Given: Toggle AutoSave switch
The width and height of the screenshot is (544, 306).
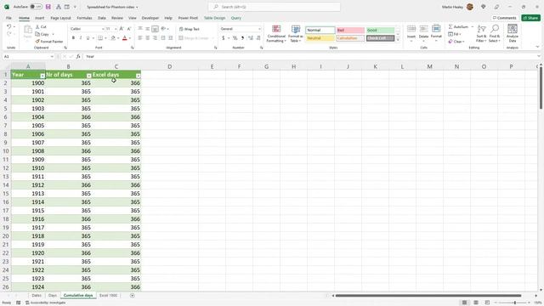Looking at the screenshot, I should (36, 7).
